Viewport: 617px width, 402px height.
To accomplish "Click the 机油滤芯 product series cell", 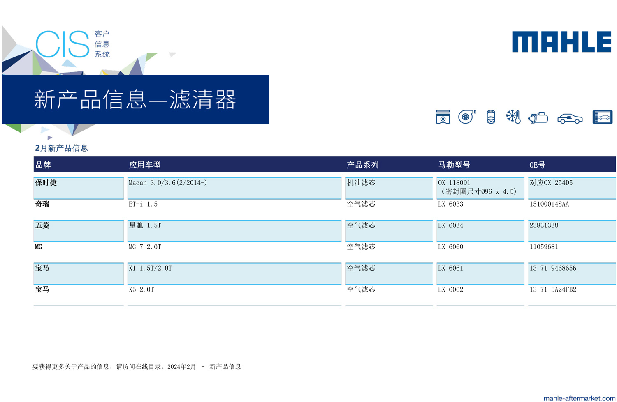I will pos(389,188).
